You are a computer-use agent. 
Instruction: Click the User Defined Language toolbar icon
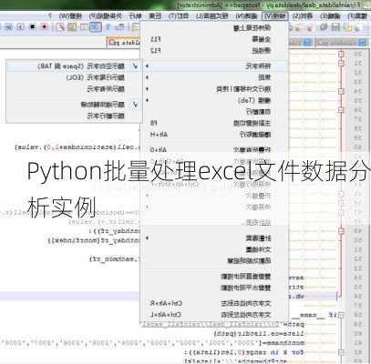pos(84,26)
